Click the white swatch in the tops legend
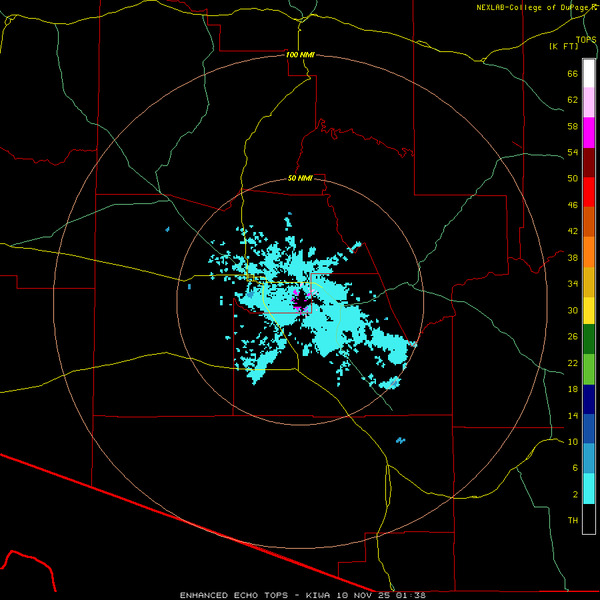This screenshot has height=600, width=600. [589, 73]
